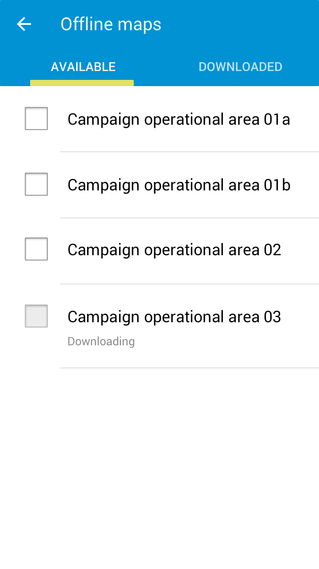Click the yellow tab indicator under AVAILABLE
Image resolution: width=319 pixels, height=569 pixels.
click(82, 82)
